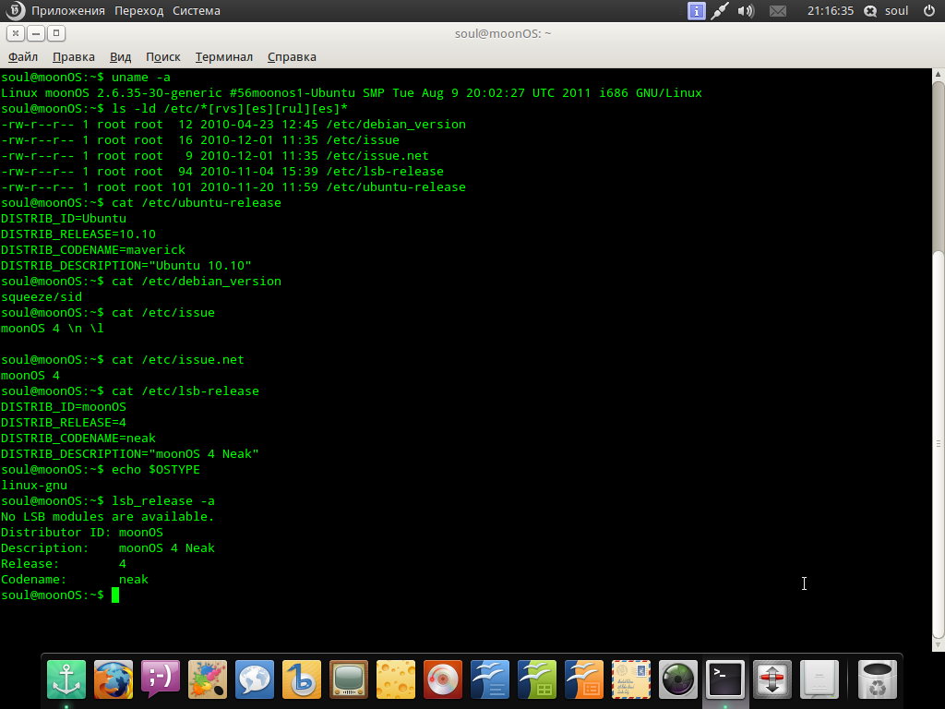Open OpenOffice Writer in dock

click(x=489, y=679)
